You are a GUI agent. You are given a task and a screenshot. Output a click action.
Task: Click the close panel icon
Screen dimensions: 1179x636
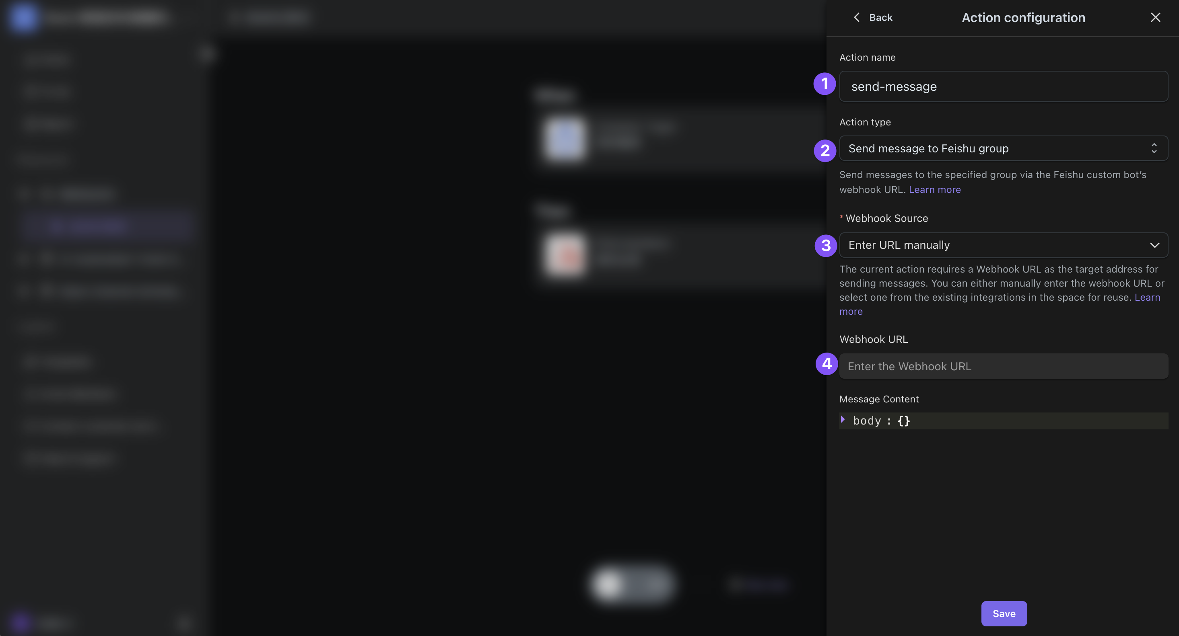click(x=1156, y=17)
